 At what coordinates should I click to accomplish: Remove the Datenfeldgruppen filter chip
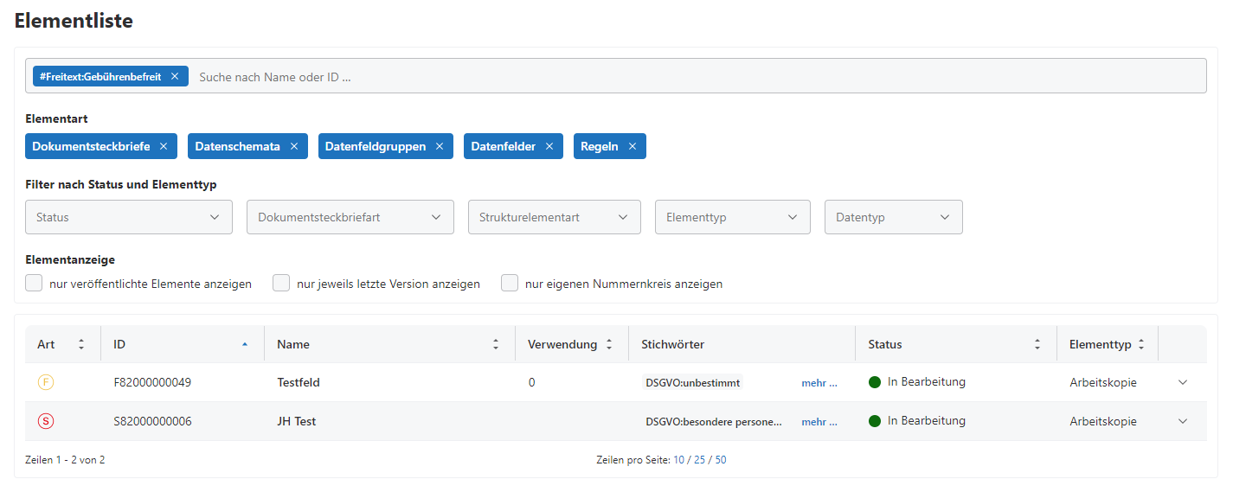tap(440, 146)
